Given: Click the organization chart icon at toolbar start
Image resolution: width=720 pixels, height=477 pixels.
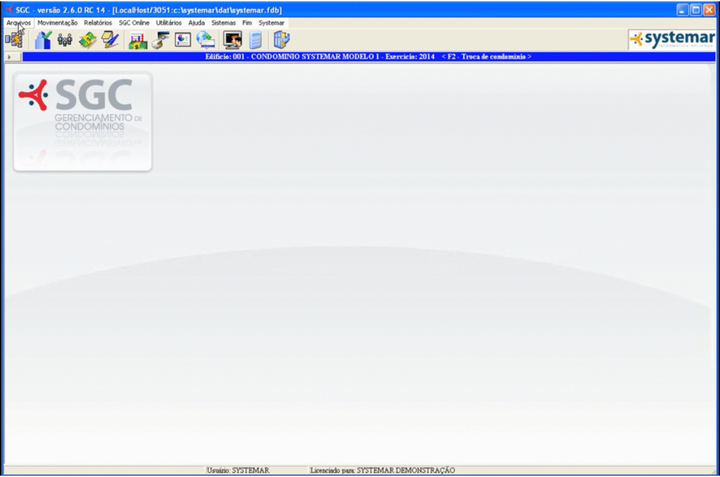Looking at the screenshot, I should tap(14, 40).
